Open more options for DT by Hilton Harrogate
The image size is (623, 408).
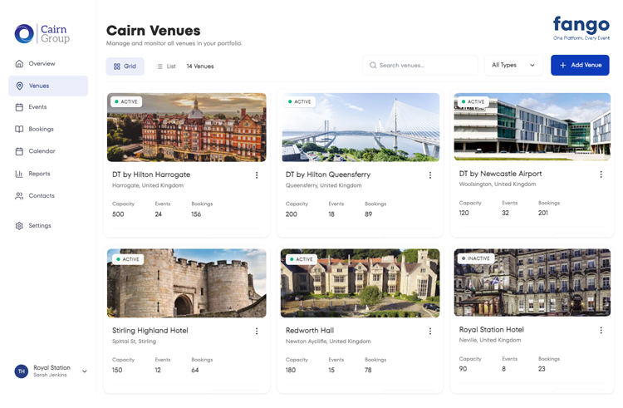[257, 175]
